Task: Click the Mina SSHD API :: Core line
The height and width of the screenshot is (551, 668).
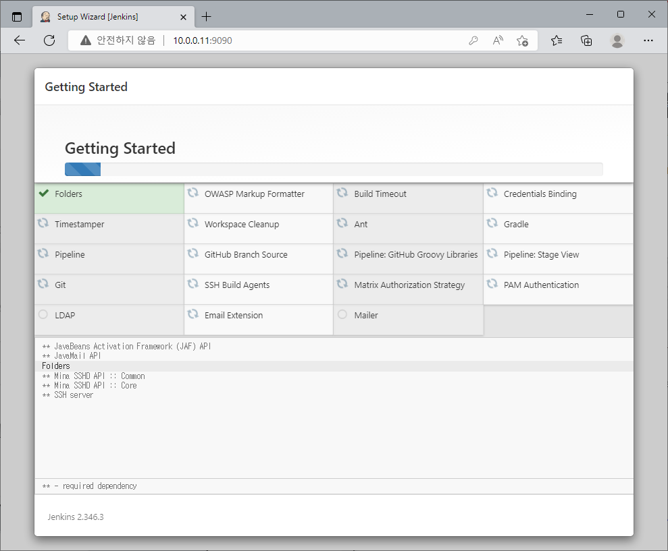Action: (89, 386)
